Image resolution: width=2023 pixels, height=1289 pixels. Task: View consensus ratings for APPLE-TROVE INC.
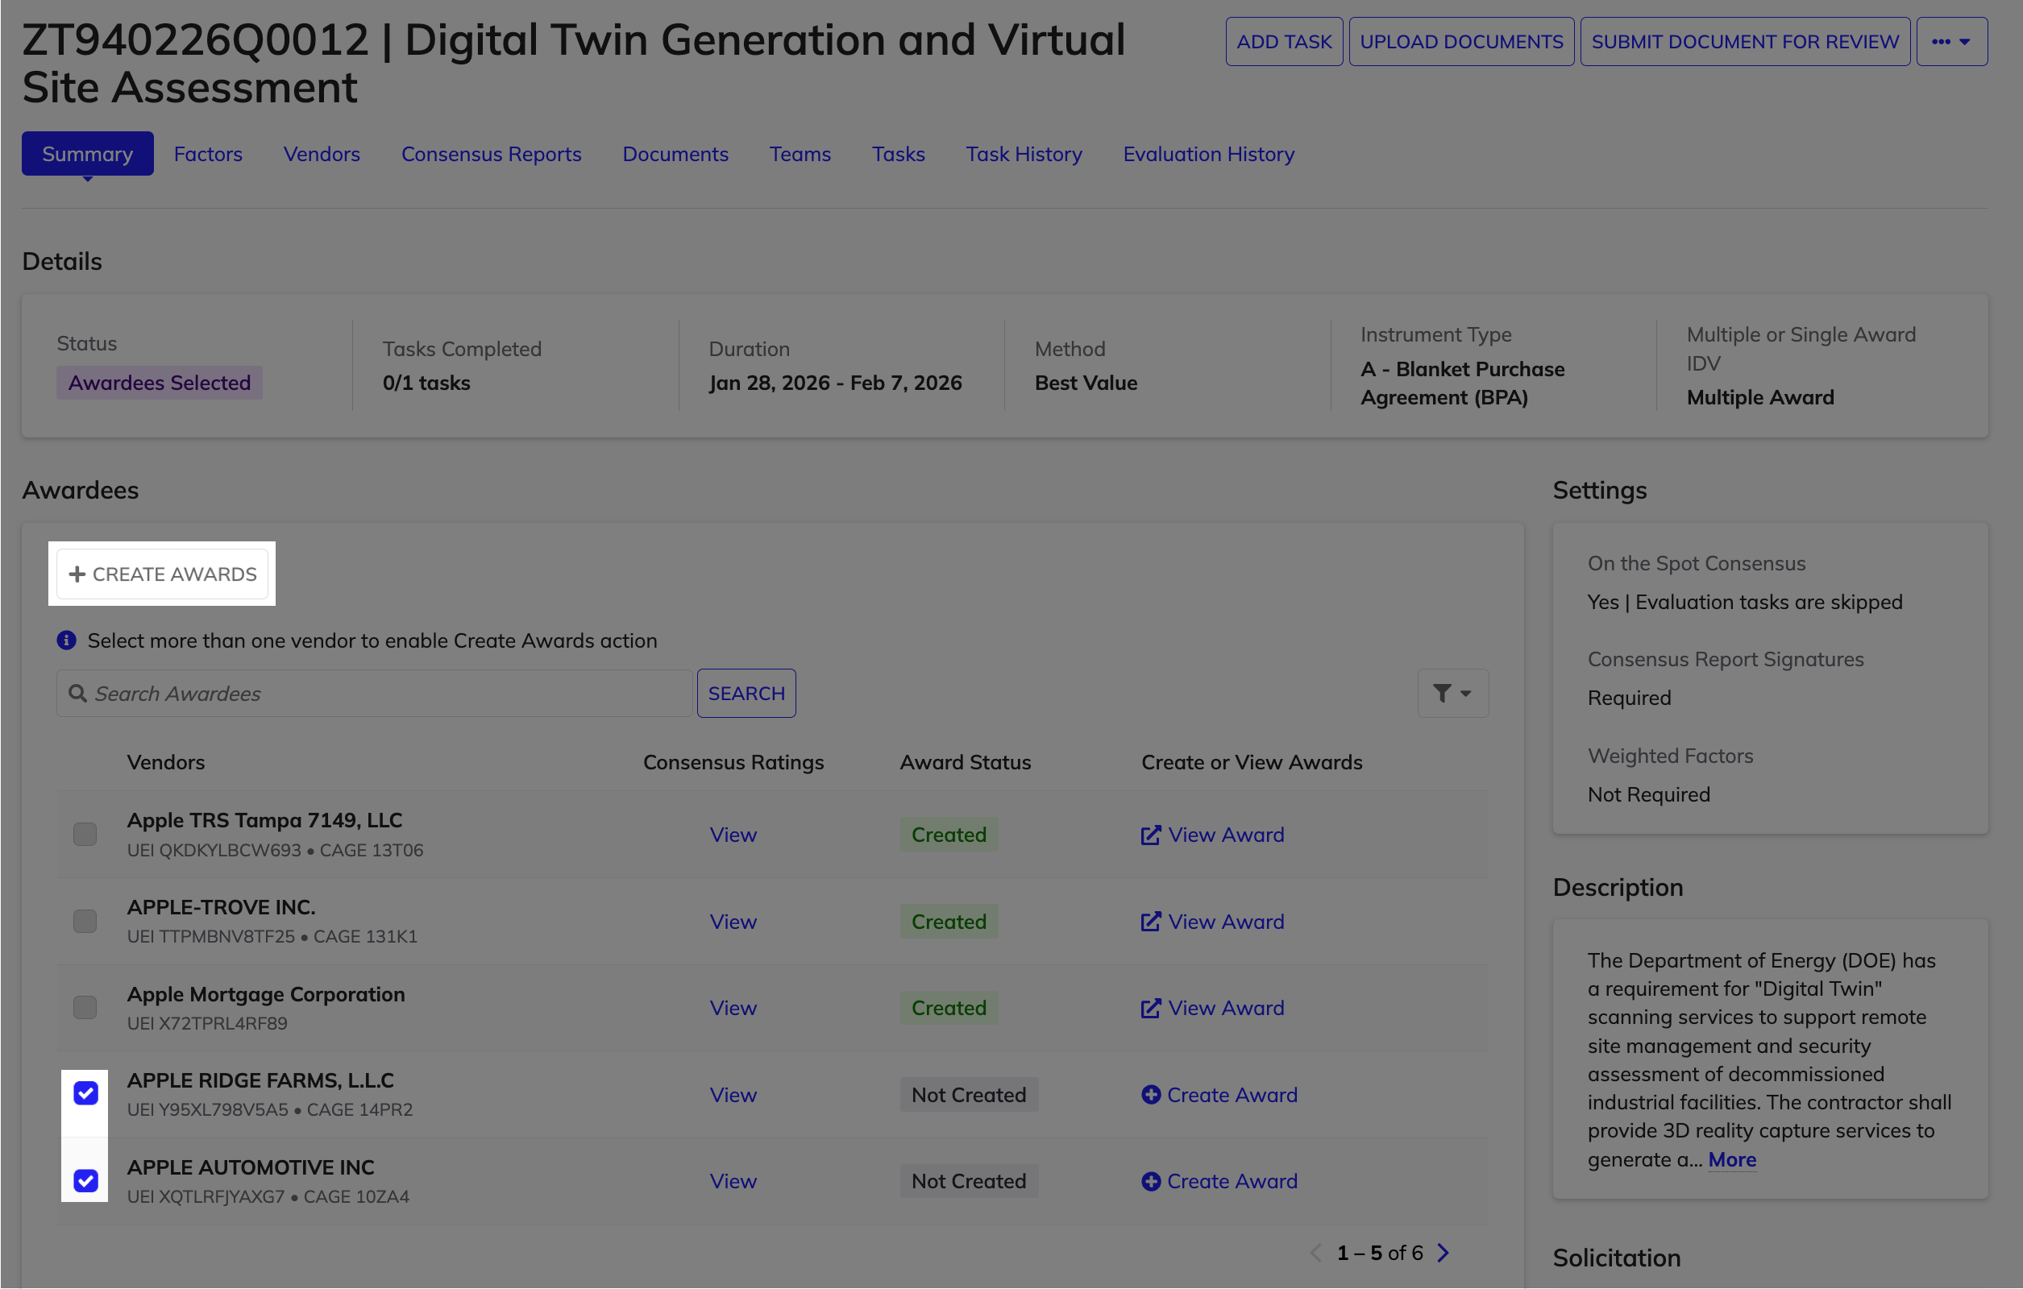(733, 921)
